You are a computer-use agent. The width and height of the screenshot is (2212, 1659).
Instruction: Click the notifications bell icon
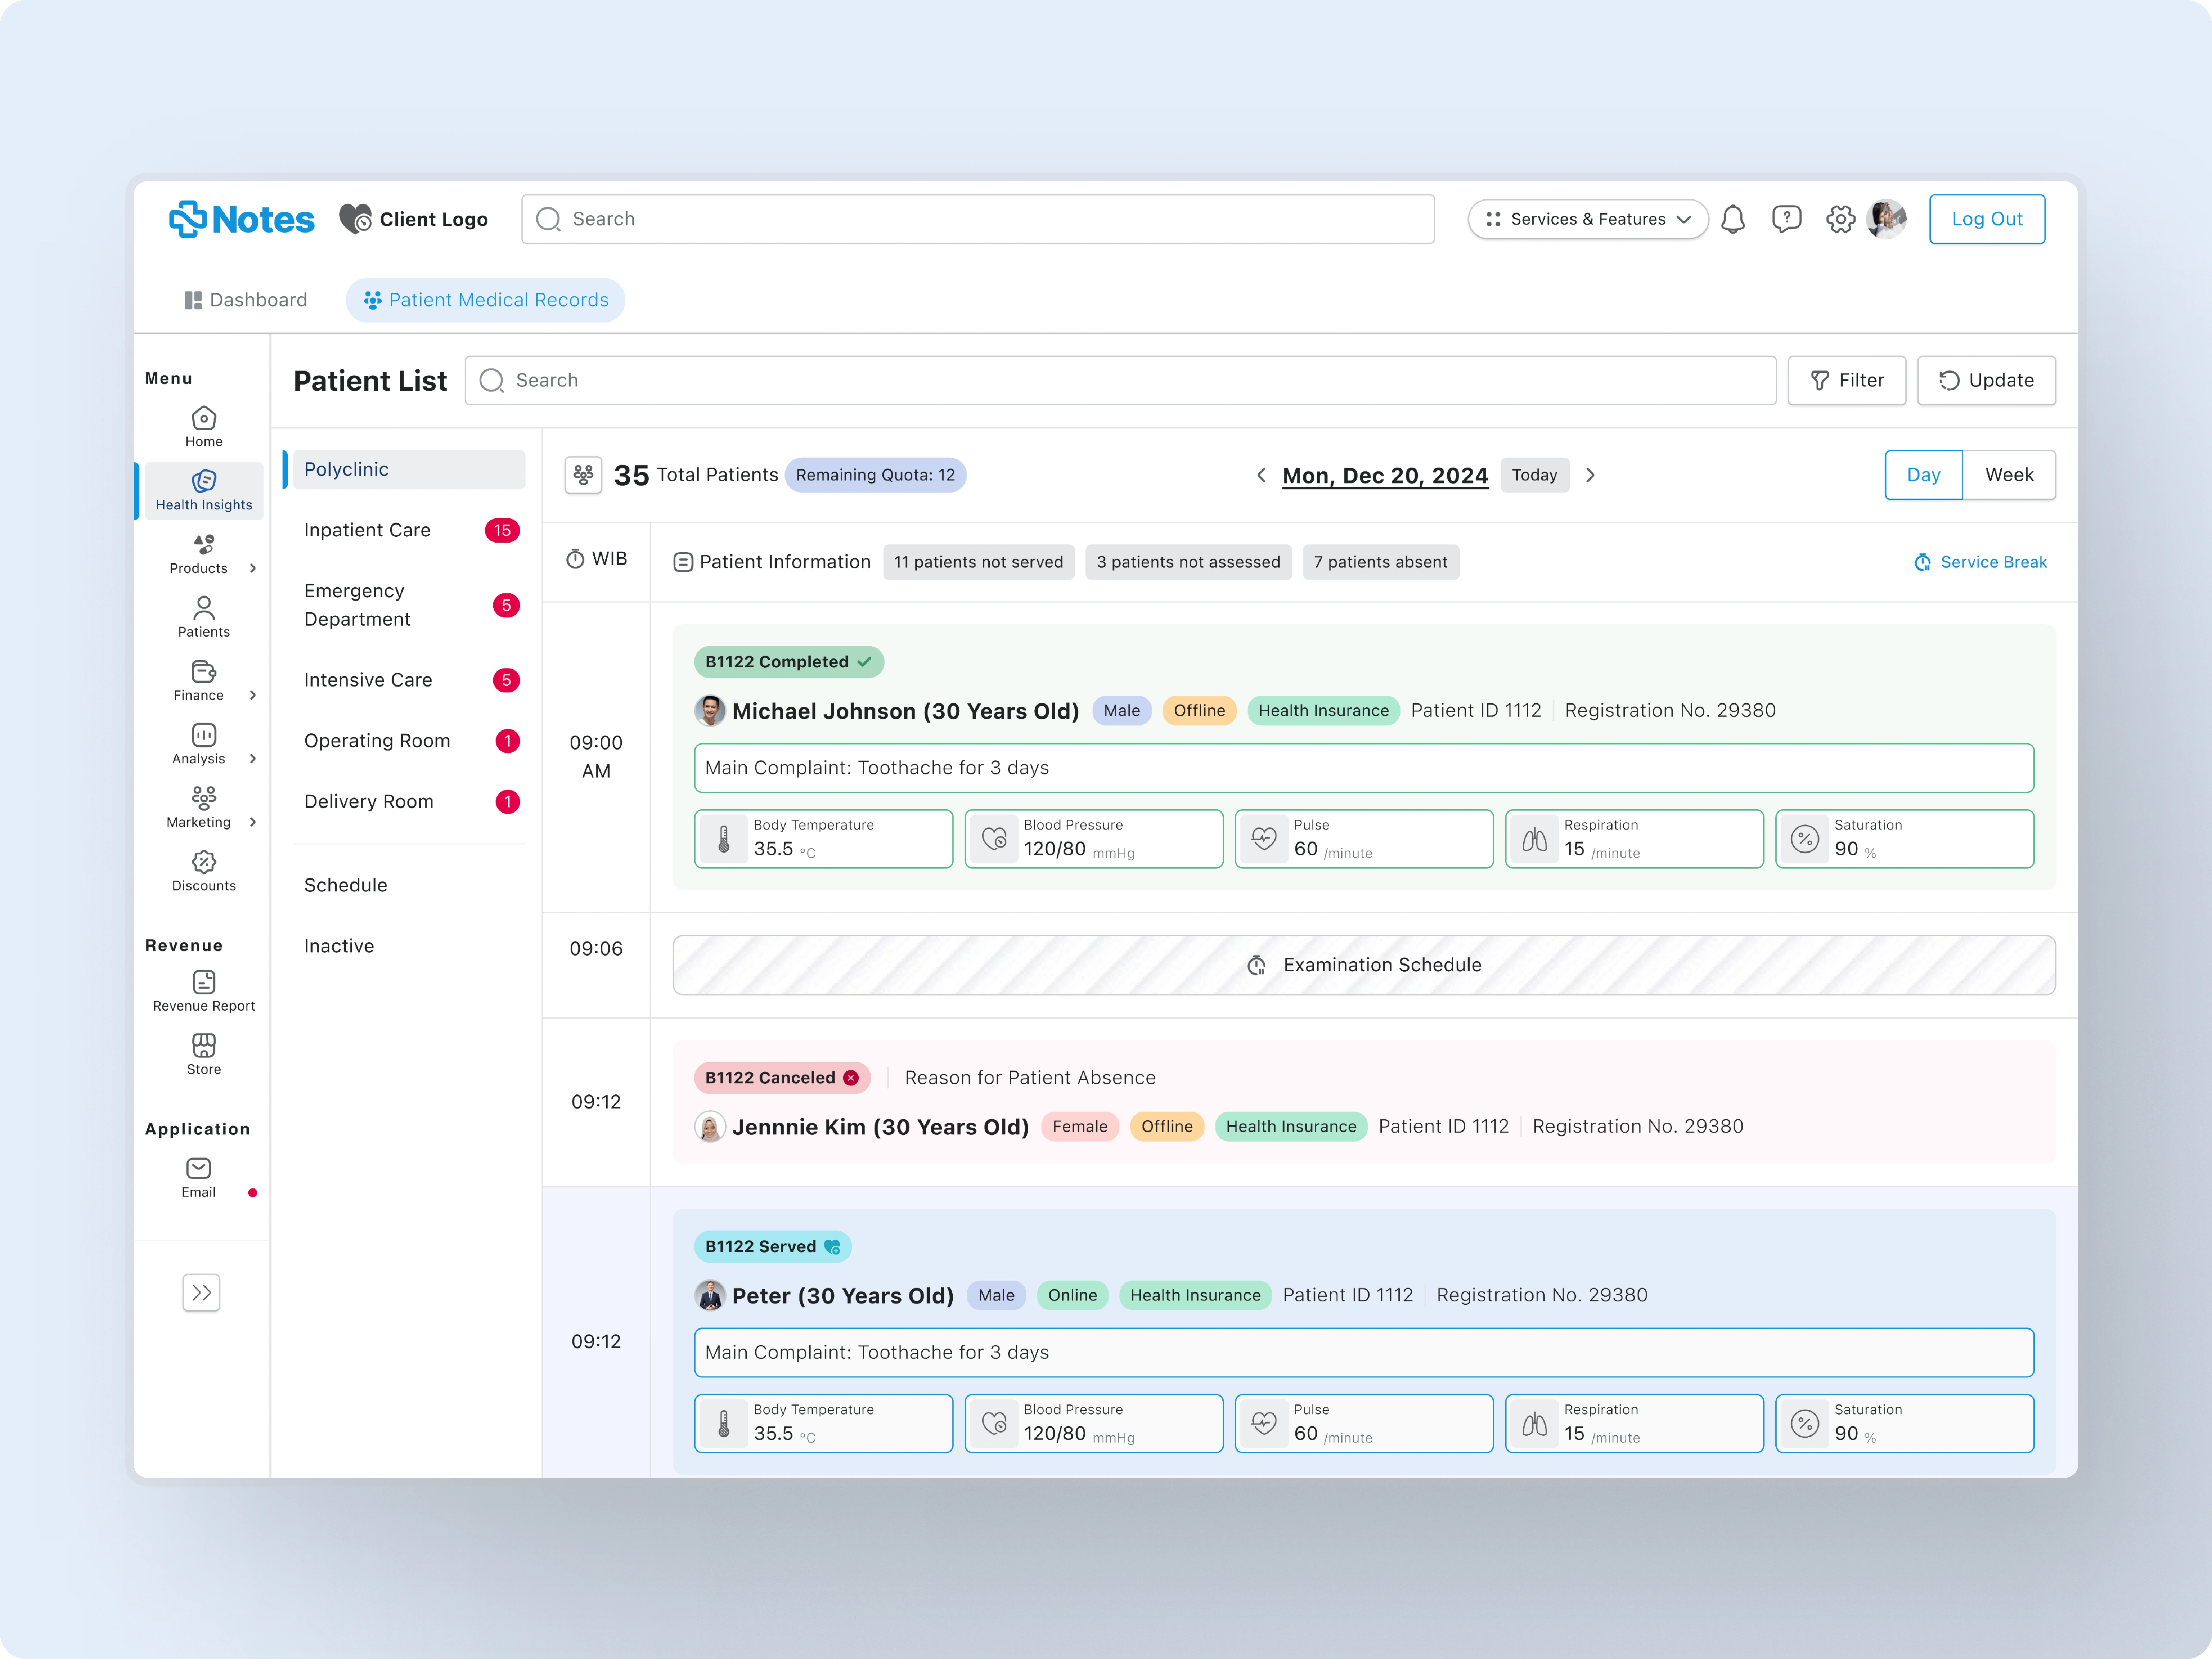tap(1733, 219)
